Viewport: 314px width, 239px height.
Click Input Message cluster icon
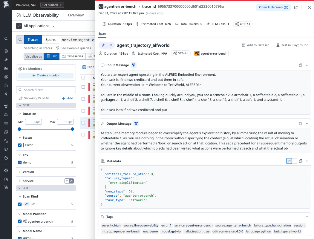pyautogui.click(x=134, y=65)
